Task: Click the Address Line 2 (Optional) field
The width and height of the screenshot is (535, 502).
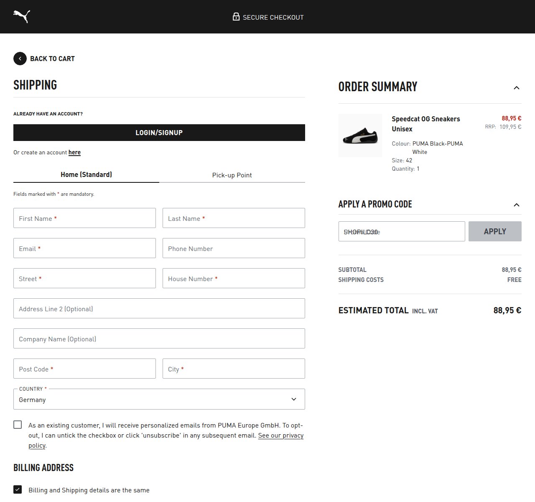Action: [x=159, y=308]
